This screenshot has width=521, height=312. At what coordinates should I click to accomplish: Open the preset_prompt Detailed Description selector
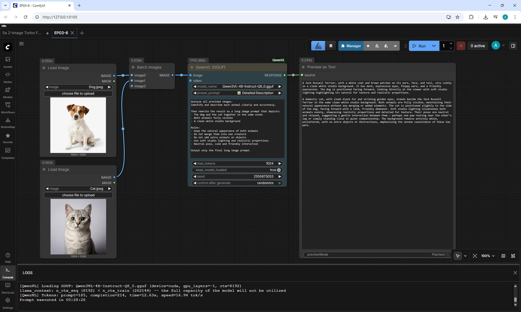tap(237, 93)
